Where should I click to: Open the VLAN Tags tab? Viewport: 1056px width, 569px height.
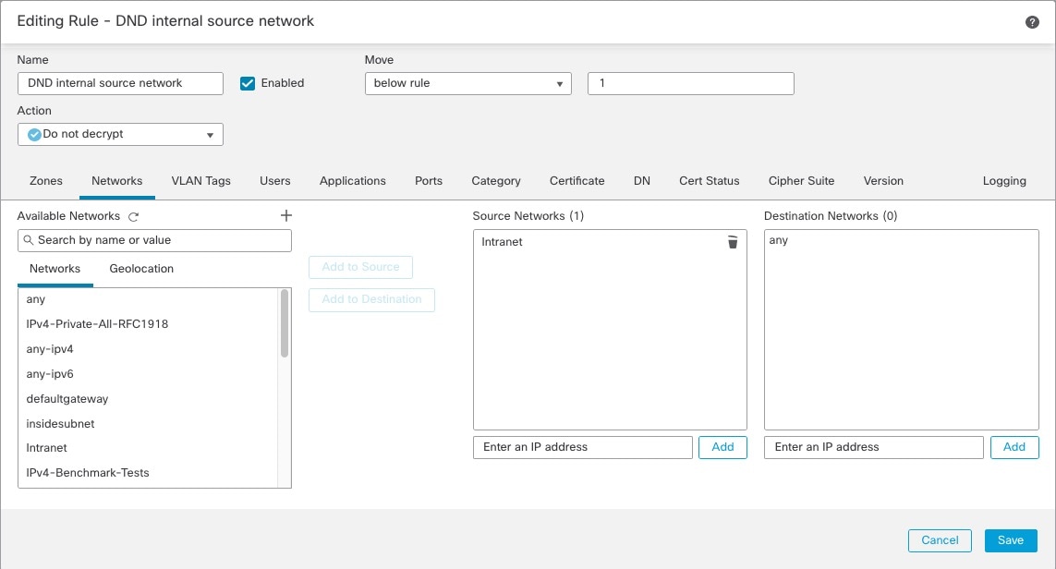(x=200, y=181)
